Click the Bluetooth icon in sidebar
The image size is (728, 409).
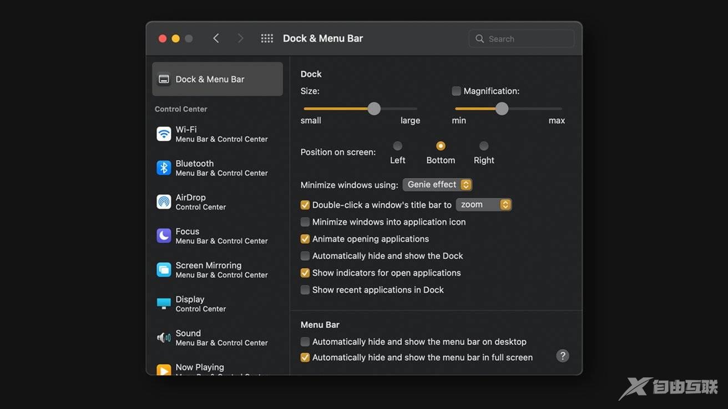click(x=164, y=168)
